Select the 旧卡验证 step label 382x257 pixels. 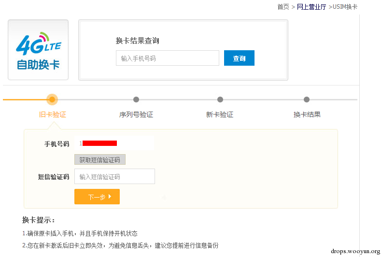click(53, 114)
